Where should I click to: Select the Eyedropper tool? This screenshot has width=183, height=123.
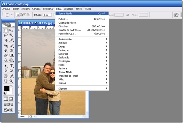pos(11,76)
